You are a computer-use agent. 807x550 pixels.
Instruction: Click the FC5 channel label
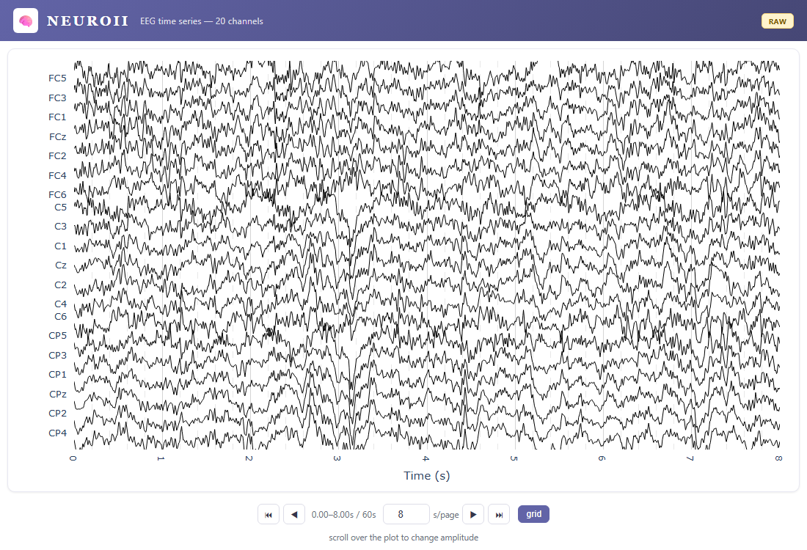pos(57,78)
